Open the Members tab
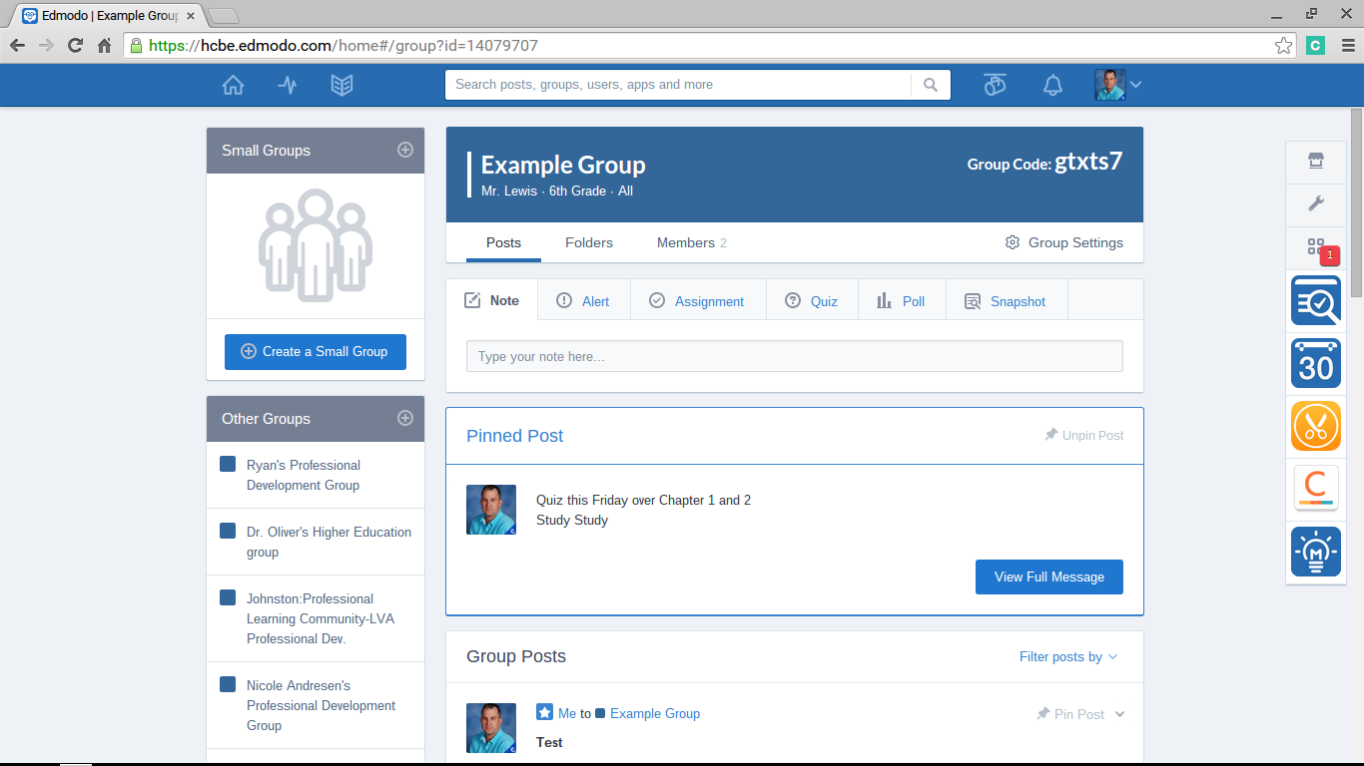The image size is (1364, 766). [x=691, y=242]
